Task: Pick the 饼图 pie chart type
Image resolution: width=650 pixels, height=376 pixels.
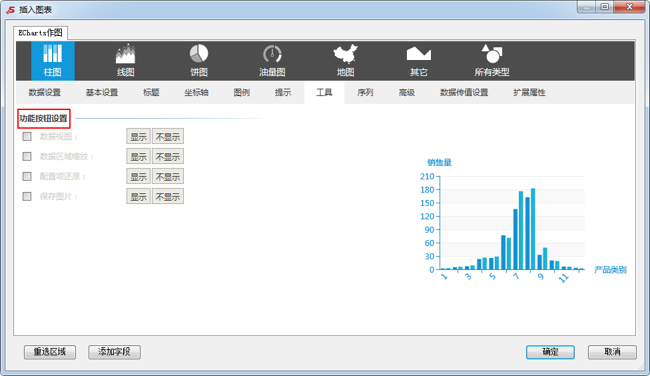Action: tap(199, 61)
